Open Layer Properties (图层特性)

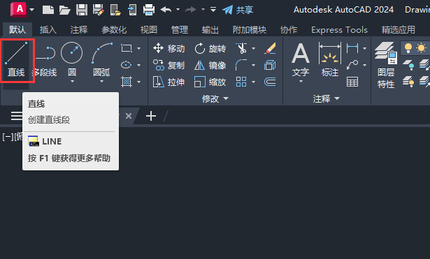pos(386,65)
